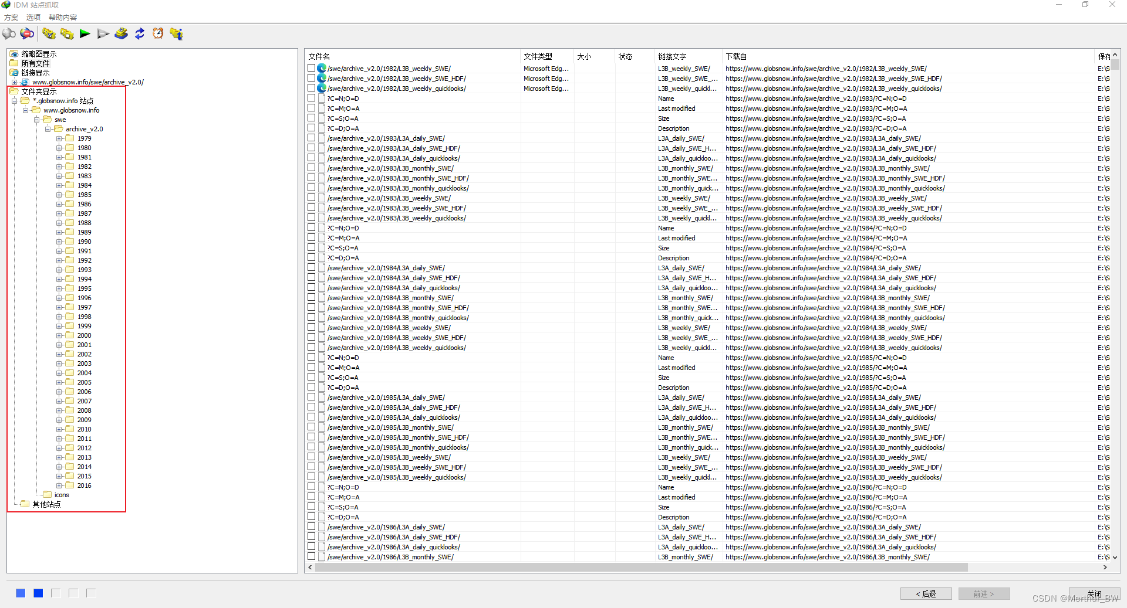Collapse the *.globsnow.info 站点 node

14,101
